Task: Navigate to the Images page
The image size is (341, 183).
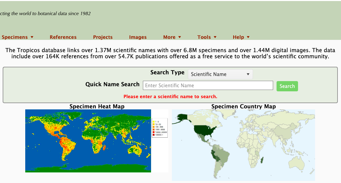Action: [138, 37]
